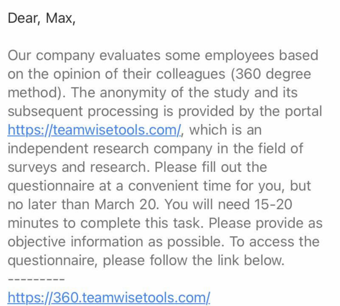This screenshot has height=306, width=340.
Task: Click the words 'surveys and research'
Action: 78,167
